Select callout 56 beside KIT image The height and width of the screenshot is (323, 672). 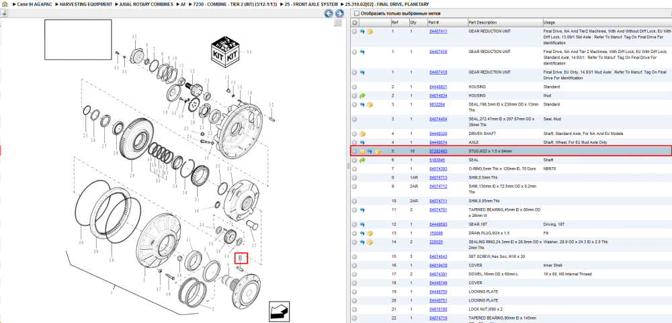pos(249,52)
